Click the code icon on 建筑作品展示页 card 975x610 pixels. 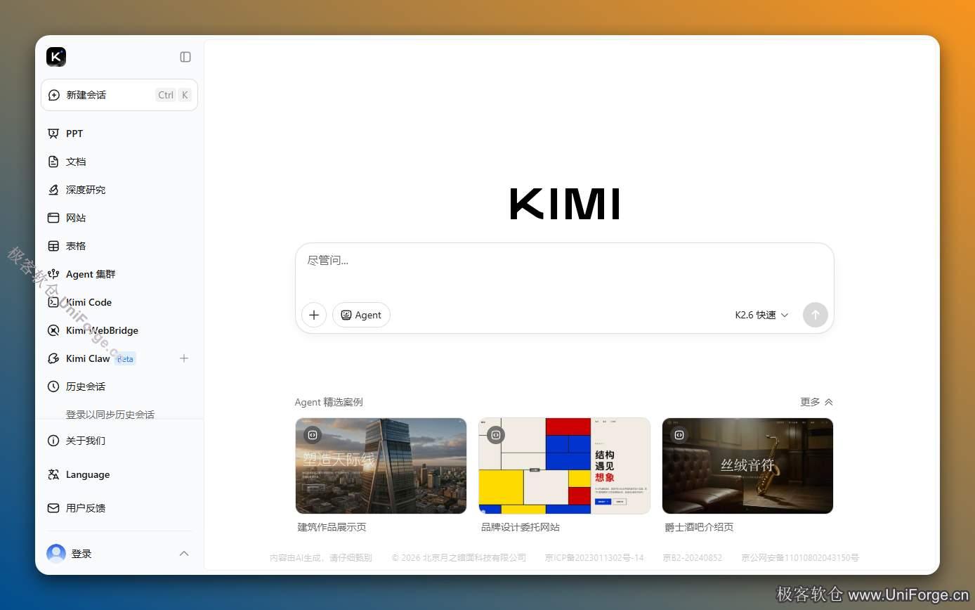[x=313, y=435]
